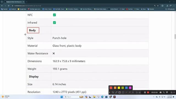Open the Facebook bookmark
This screenshot has width=176, height=99.
point(13,9)
